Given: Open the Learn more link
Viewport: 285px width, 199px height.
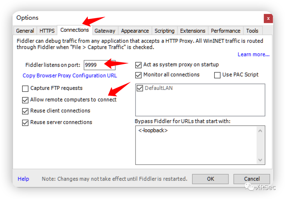Looking at the screenshot, I should pyautogui.click(x=253, y=55).
